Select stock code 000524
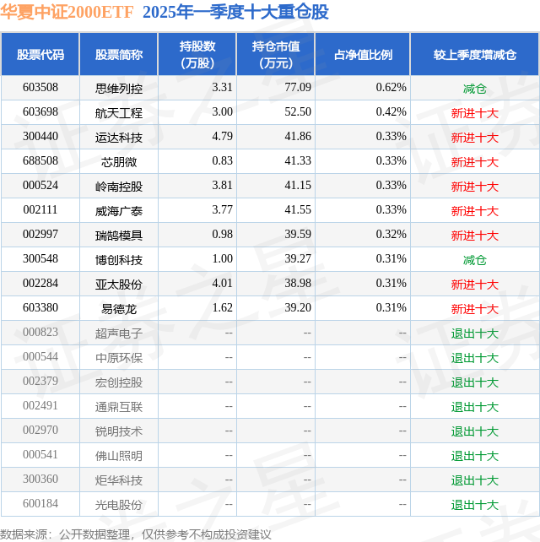 pyautogui.click(x=40, y=185)
